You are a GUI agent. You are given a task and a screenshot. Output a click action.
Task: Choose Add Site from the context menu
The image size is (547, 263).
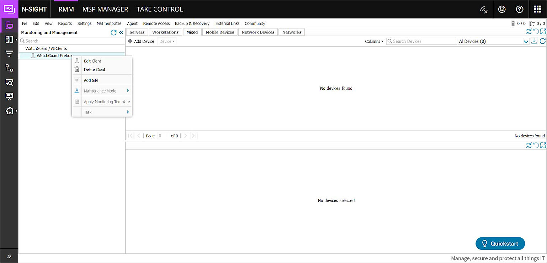(x=102, y=80)
